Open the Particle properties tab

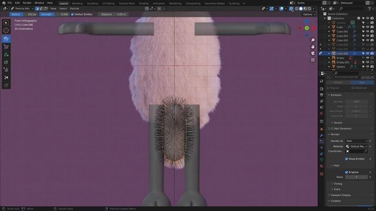click(321, 142)
